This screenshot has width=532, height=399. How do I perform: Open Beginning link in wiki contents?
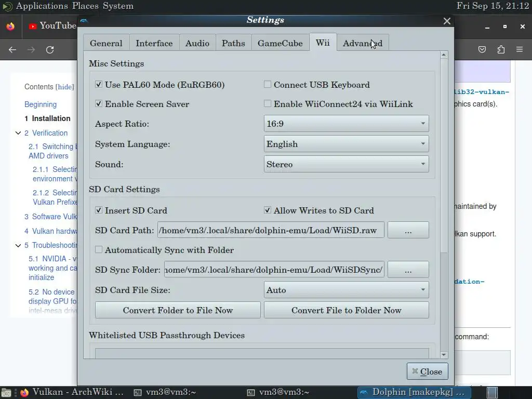click(41, 104)
